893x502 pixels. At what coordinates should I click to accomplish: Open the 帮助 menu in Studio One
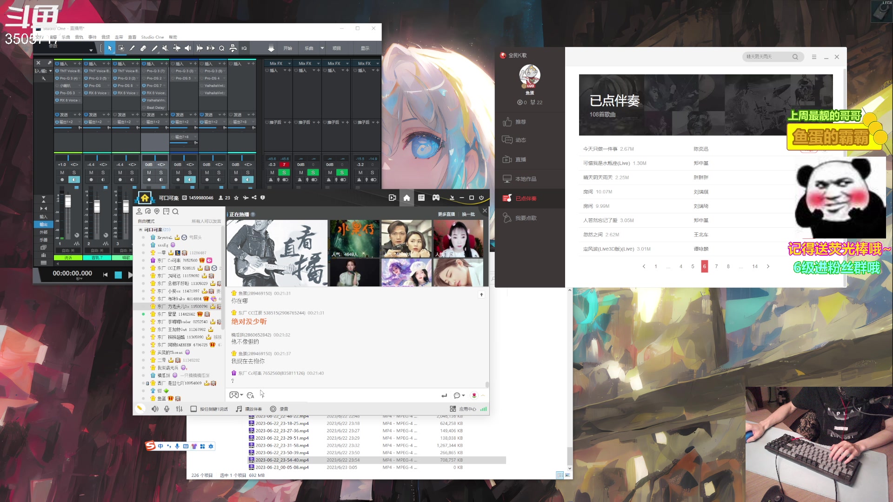[x=173, y=37]
